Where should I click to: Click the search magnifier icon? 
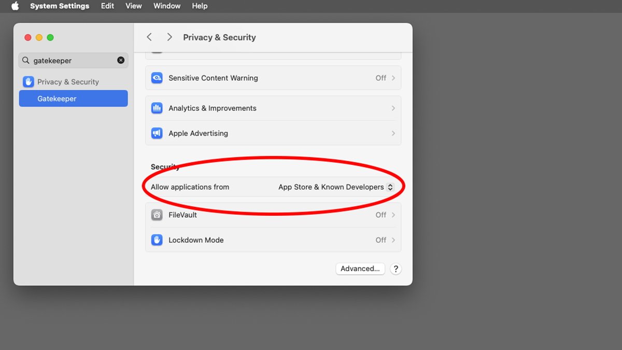(x=26, y=60)
